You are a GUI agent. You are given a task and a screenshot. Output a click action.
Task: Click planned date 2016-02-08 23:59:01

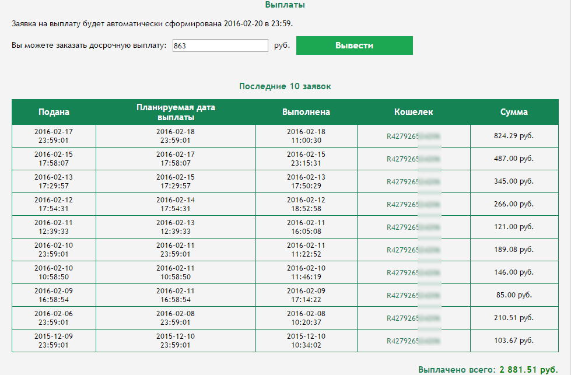176,318
